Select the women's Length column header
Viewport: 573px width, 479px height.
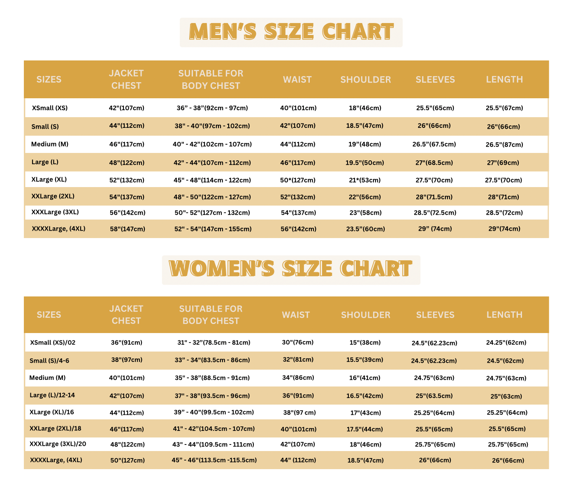coord(504,315)
